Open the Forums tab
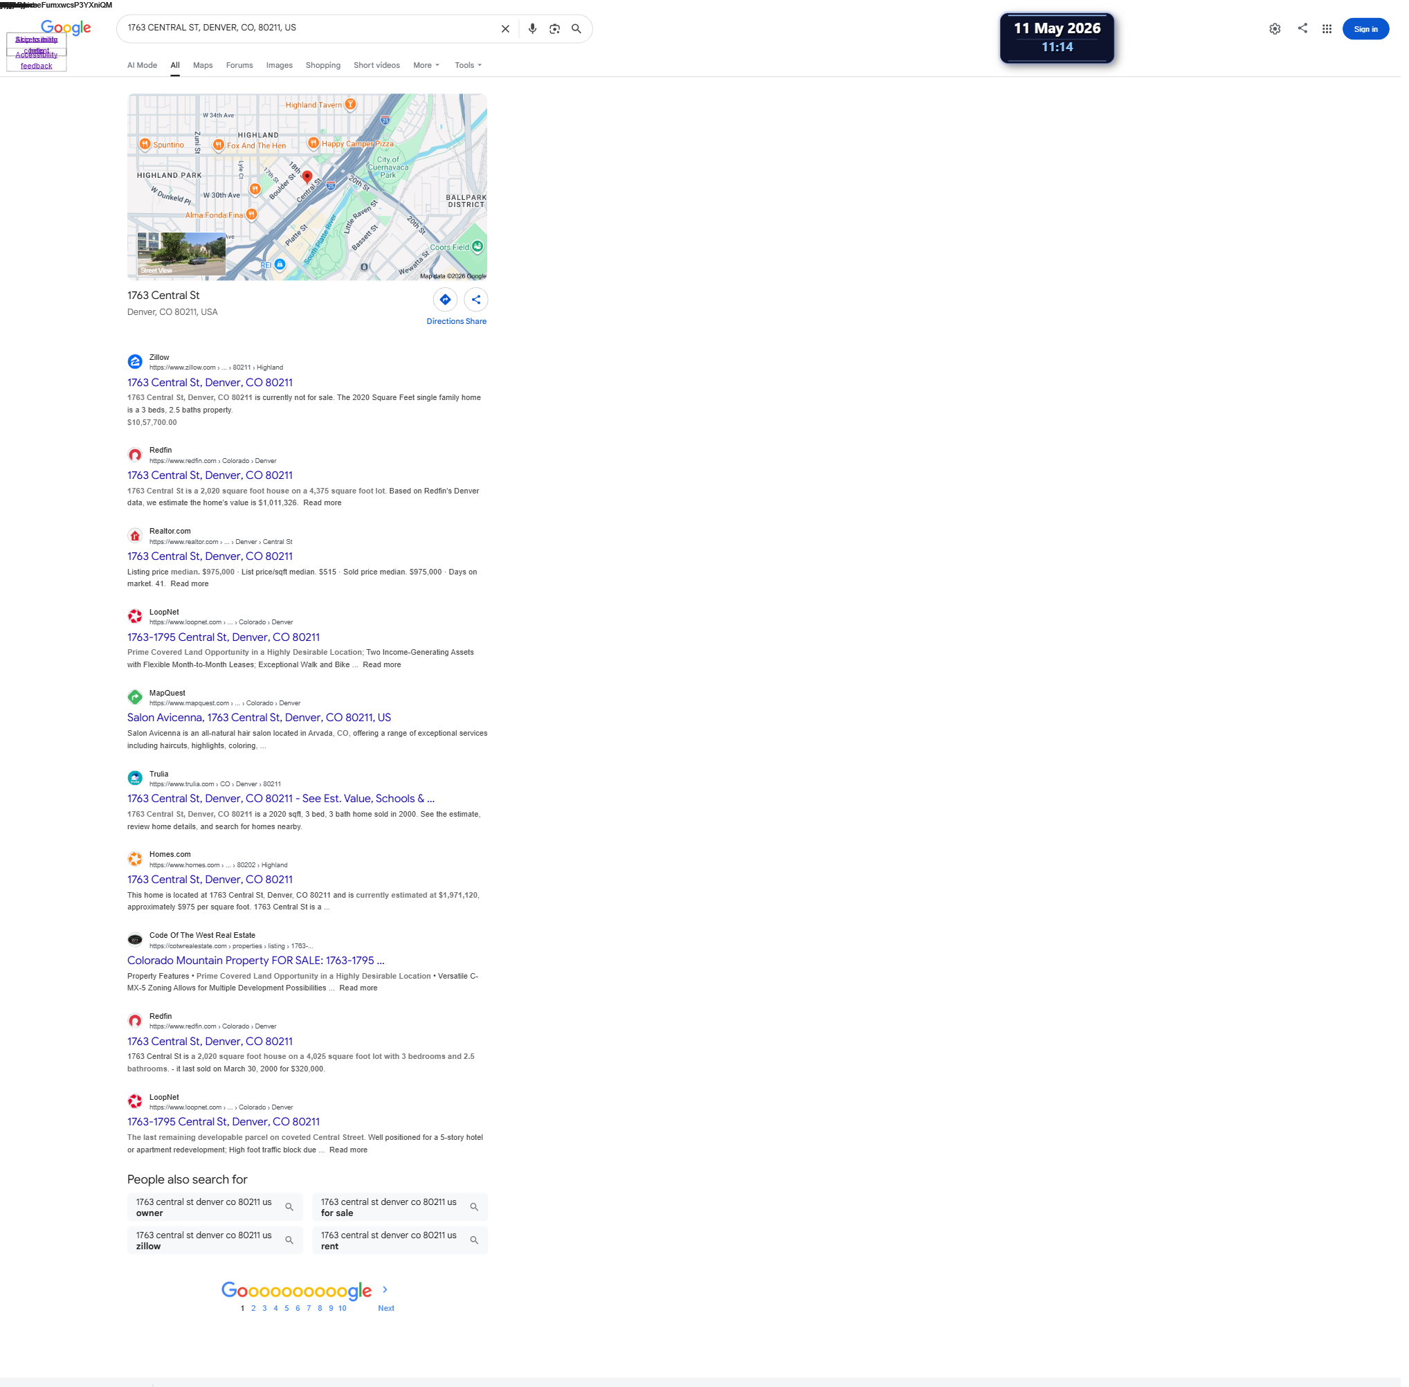 coord(239,66)
